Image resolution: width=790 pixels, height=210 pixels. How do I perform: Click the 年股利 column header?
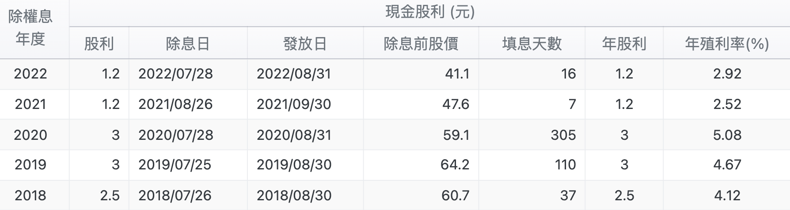[624, 44]
